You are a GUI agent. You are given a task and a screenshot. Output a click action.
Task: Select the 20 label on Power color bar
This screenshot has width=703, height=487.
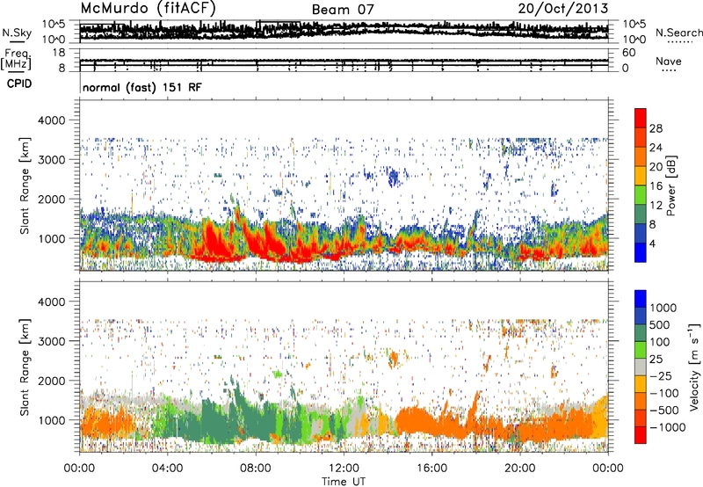656,167
